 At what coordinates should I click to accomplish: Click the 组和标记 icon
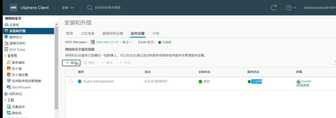tap(6, 94)
